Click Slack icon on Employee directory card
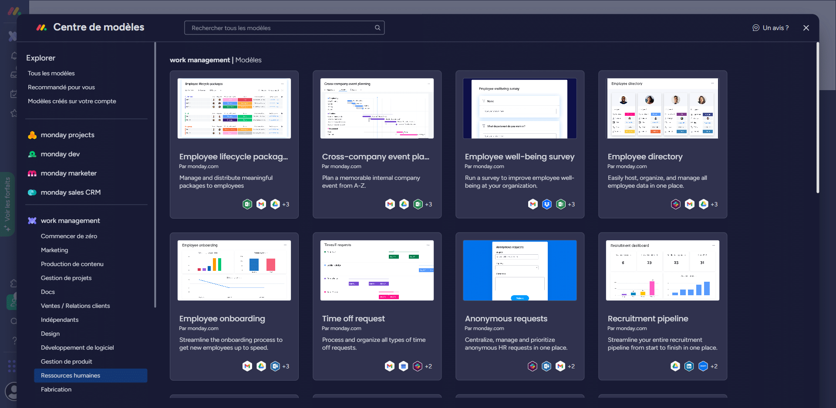This screenshot has width=836, height=408. [x=676, y=204]
